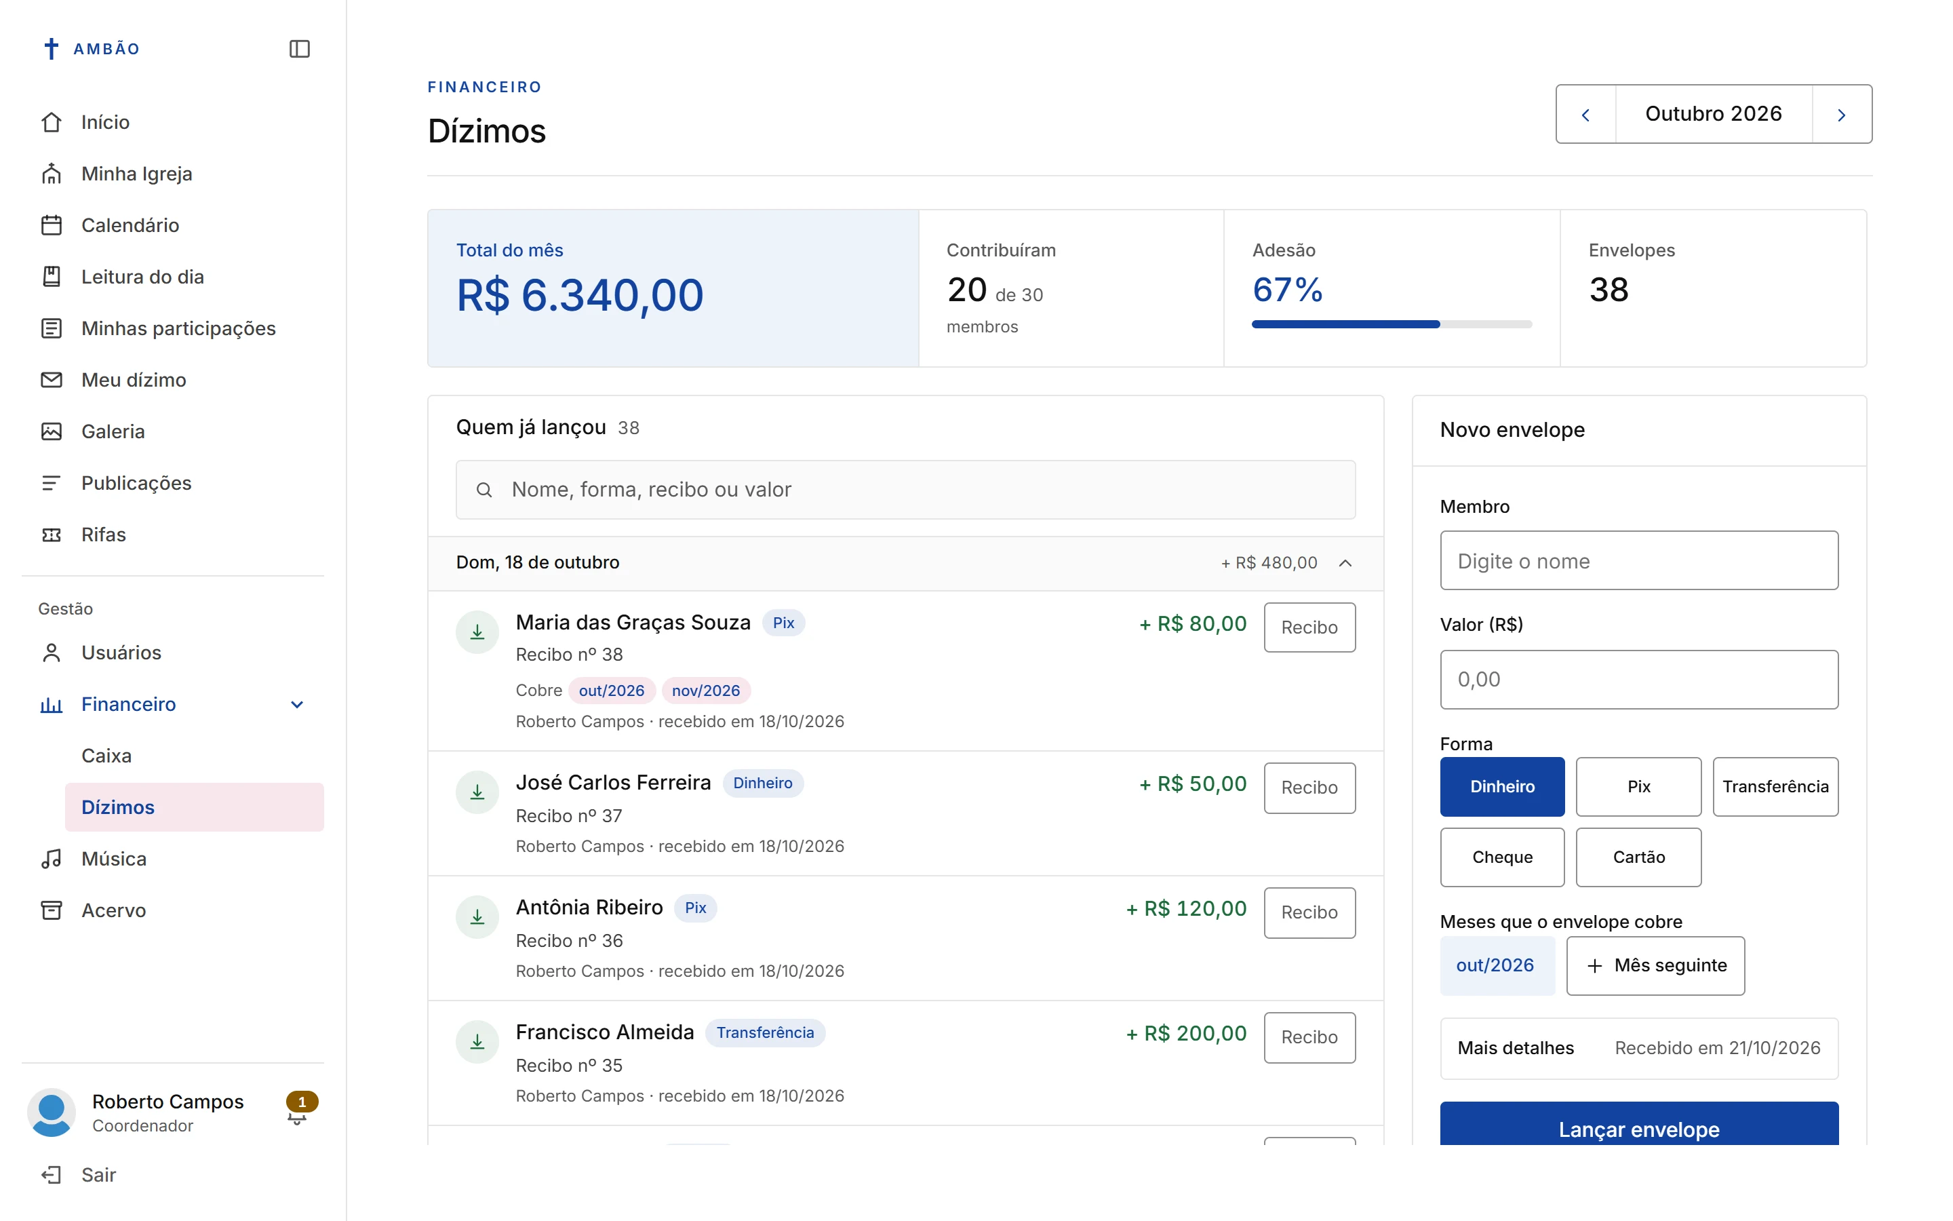Select Transferência payment form

pos(1775,787)
